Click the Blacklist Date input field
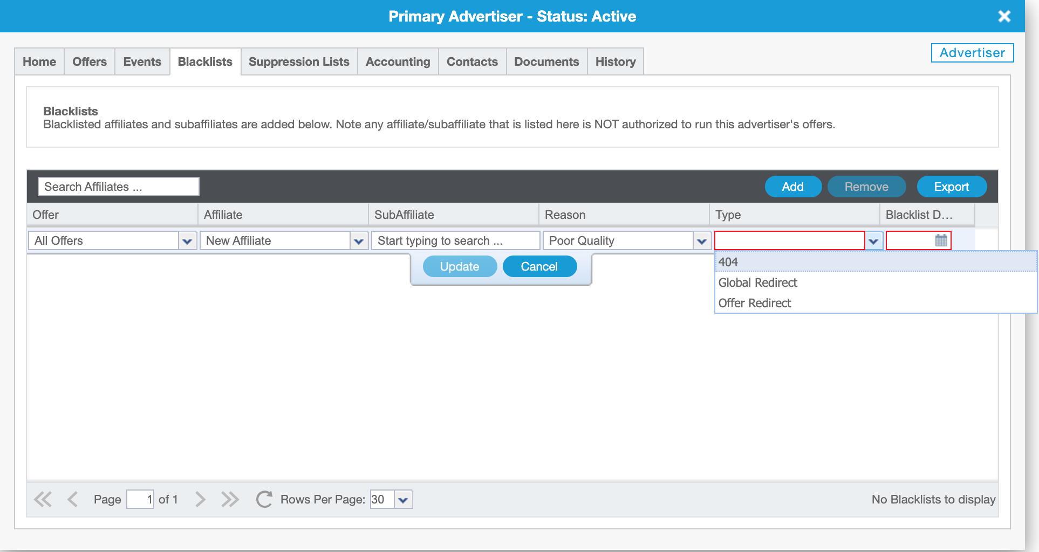The width and height of the screenshot is (1039, 552). coord(910,240)
